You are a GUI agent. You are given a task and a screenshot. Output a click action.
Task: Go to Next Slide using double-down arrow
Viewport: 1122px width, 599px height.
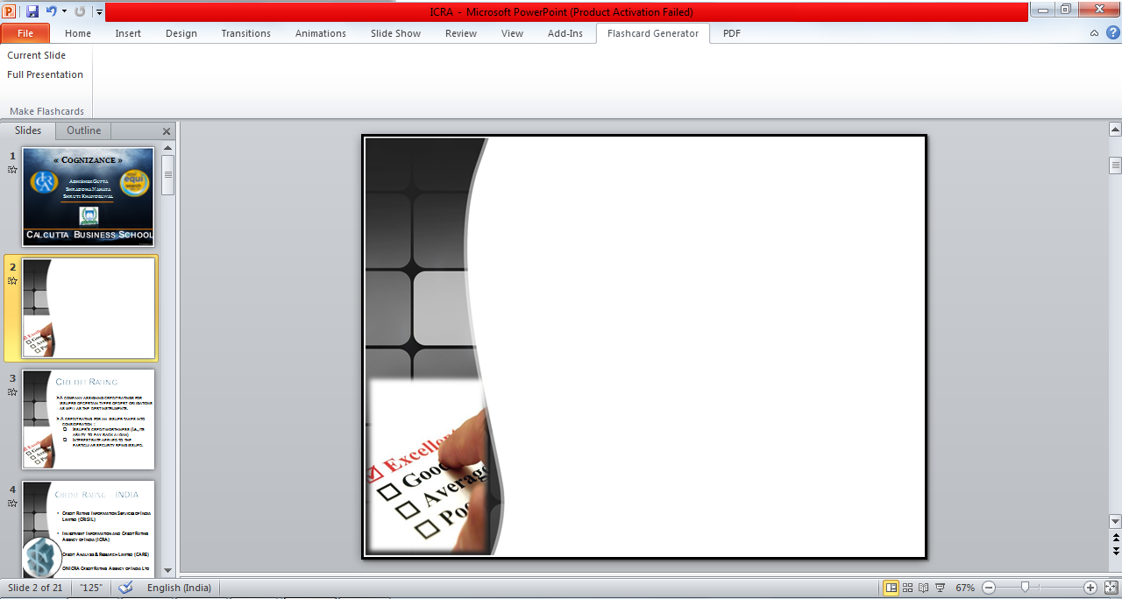point(1115,551)
